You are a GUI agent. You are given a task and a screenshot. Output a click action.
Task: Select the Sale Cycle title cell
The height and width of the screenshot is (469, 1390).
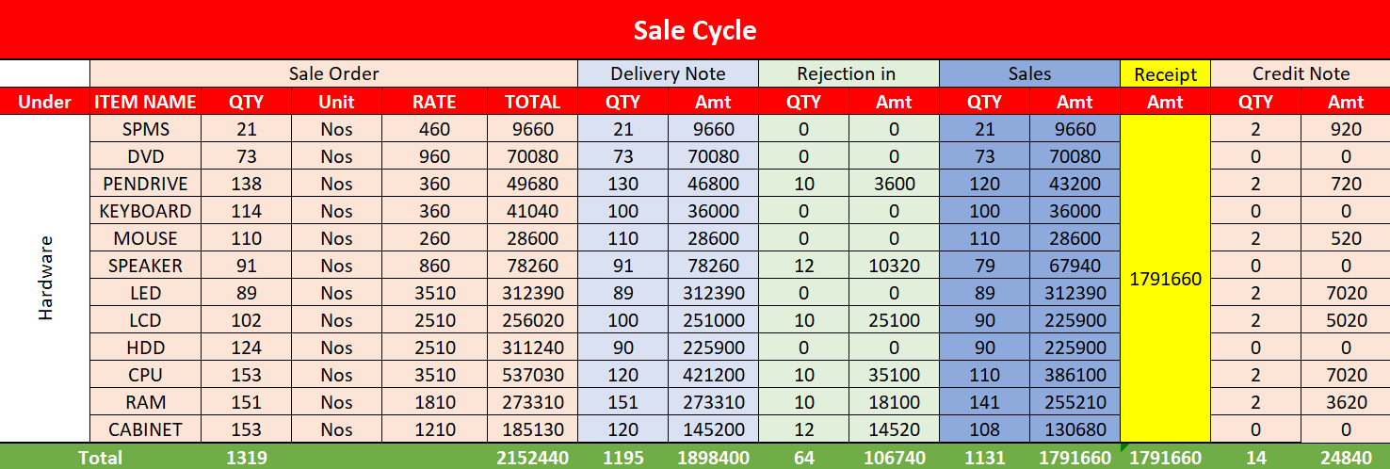(695, 29)
